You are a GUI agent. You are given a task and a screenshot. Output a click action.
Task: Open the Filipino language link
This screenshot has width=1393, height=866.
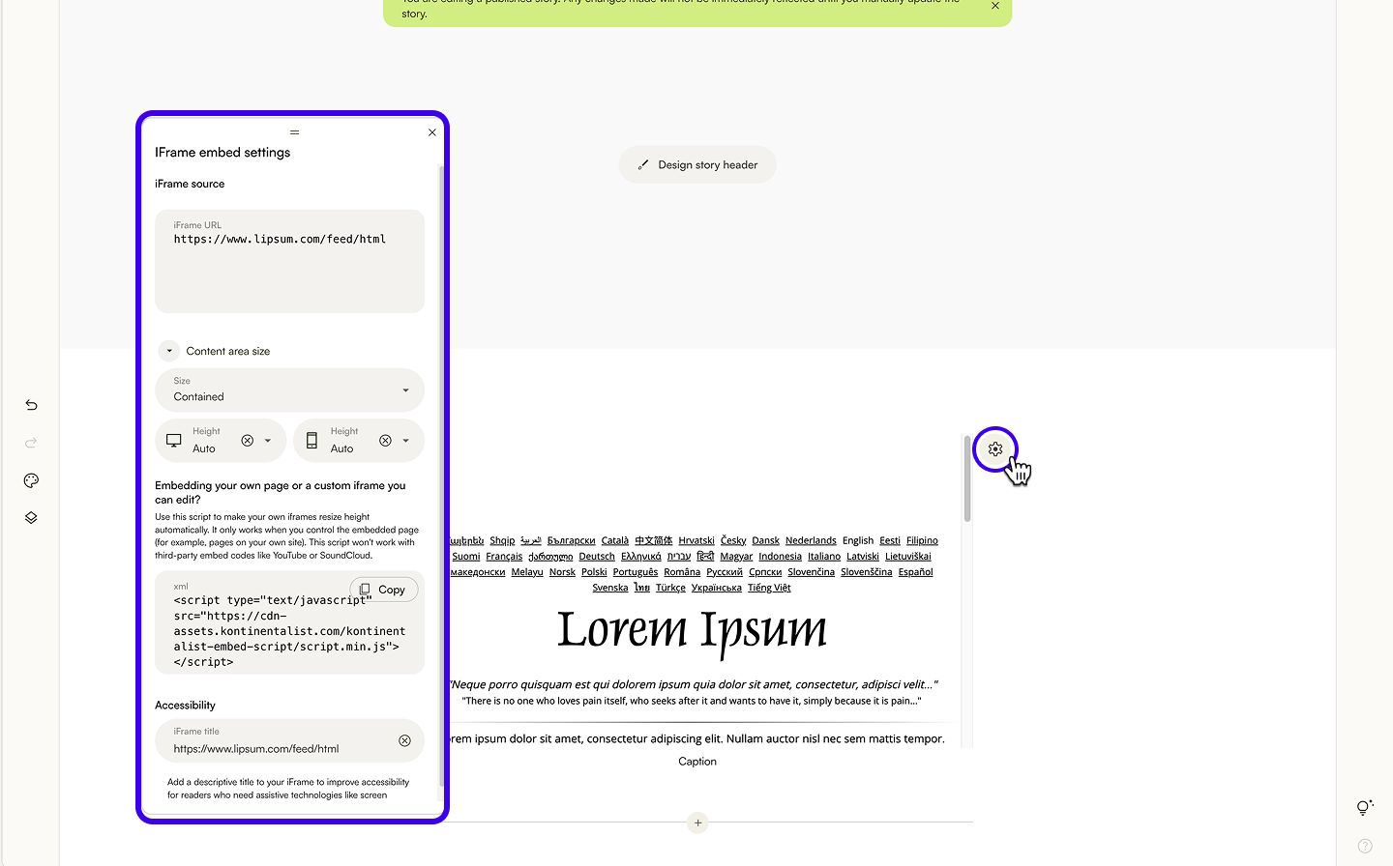[922, 541]
